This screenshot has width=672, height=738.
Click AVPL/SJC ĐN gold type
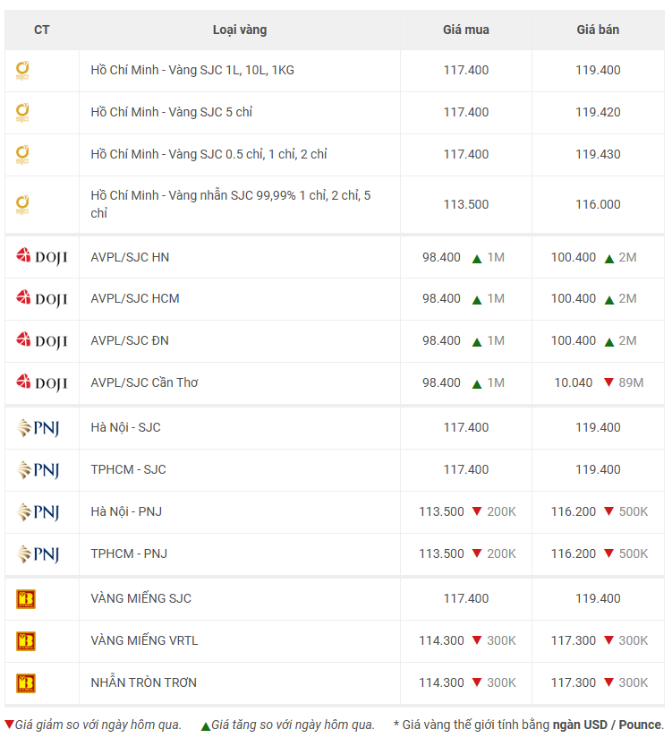pyautogui.click(x=130, y=340)
